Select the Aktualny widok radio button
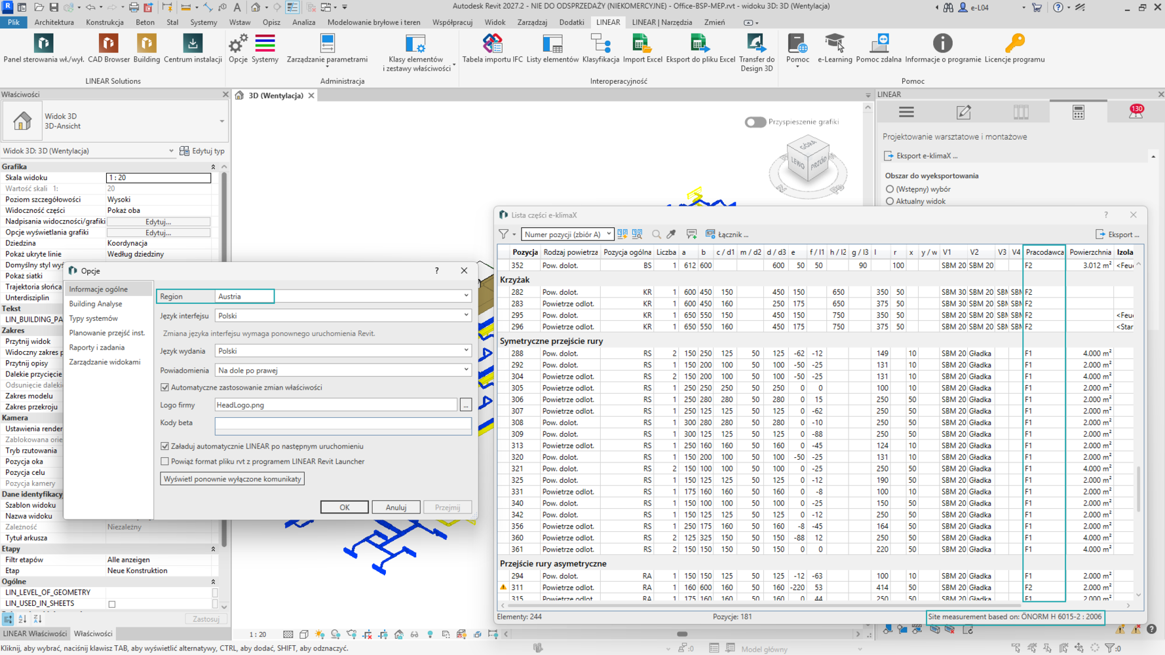The image size is (1165, 655). 890,201
